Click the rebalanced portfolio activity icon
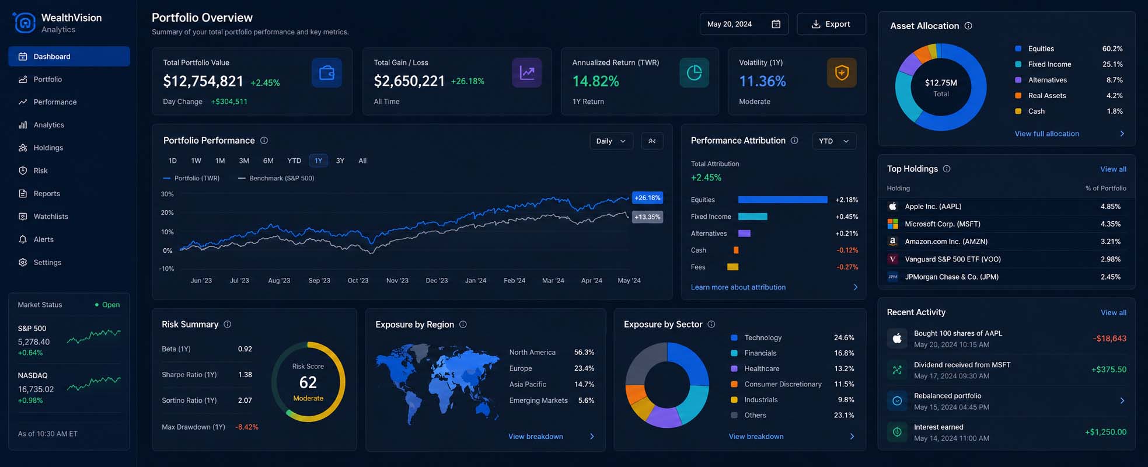 (897, 400)
